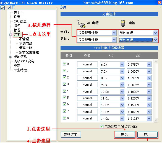162x143 pixels.
Task: Select 设定 in the tree
Action: pos(17,17)
